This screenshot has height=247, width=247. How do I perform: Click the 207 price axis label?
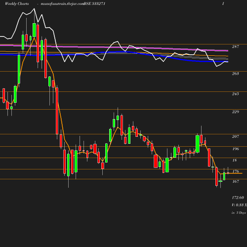click(236, 136)
